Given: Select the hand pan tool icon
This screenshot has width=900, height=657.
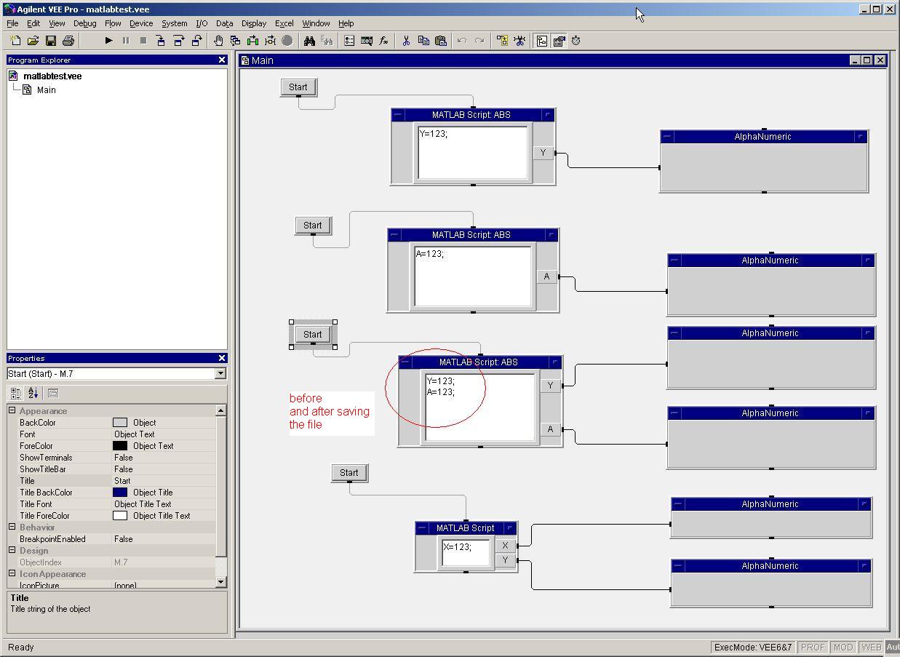Looking at the screenshot, I should click(218, 41).
